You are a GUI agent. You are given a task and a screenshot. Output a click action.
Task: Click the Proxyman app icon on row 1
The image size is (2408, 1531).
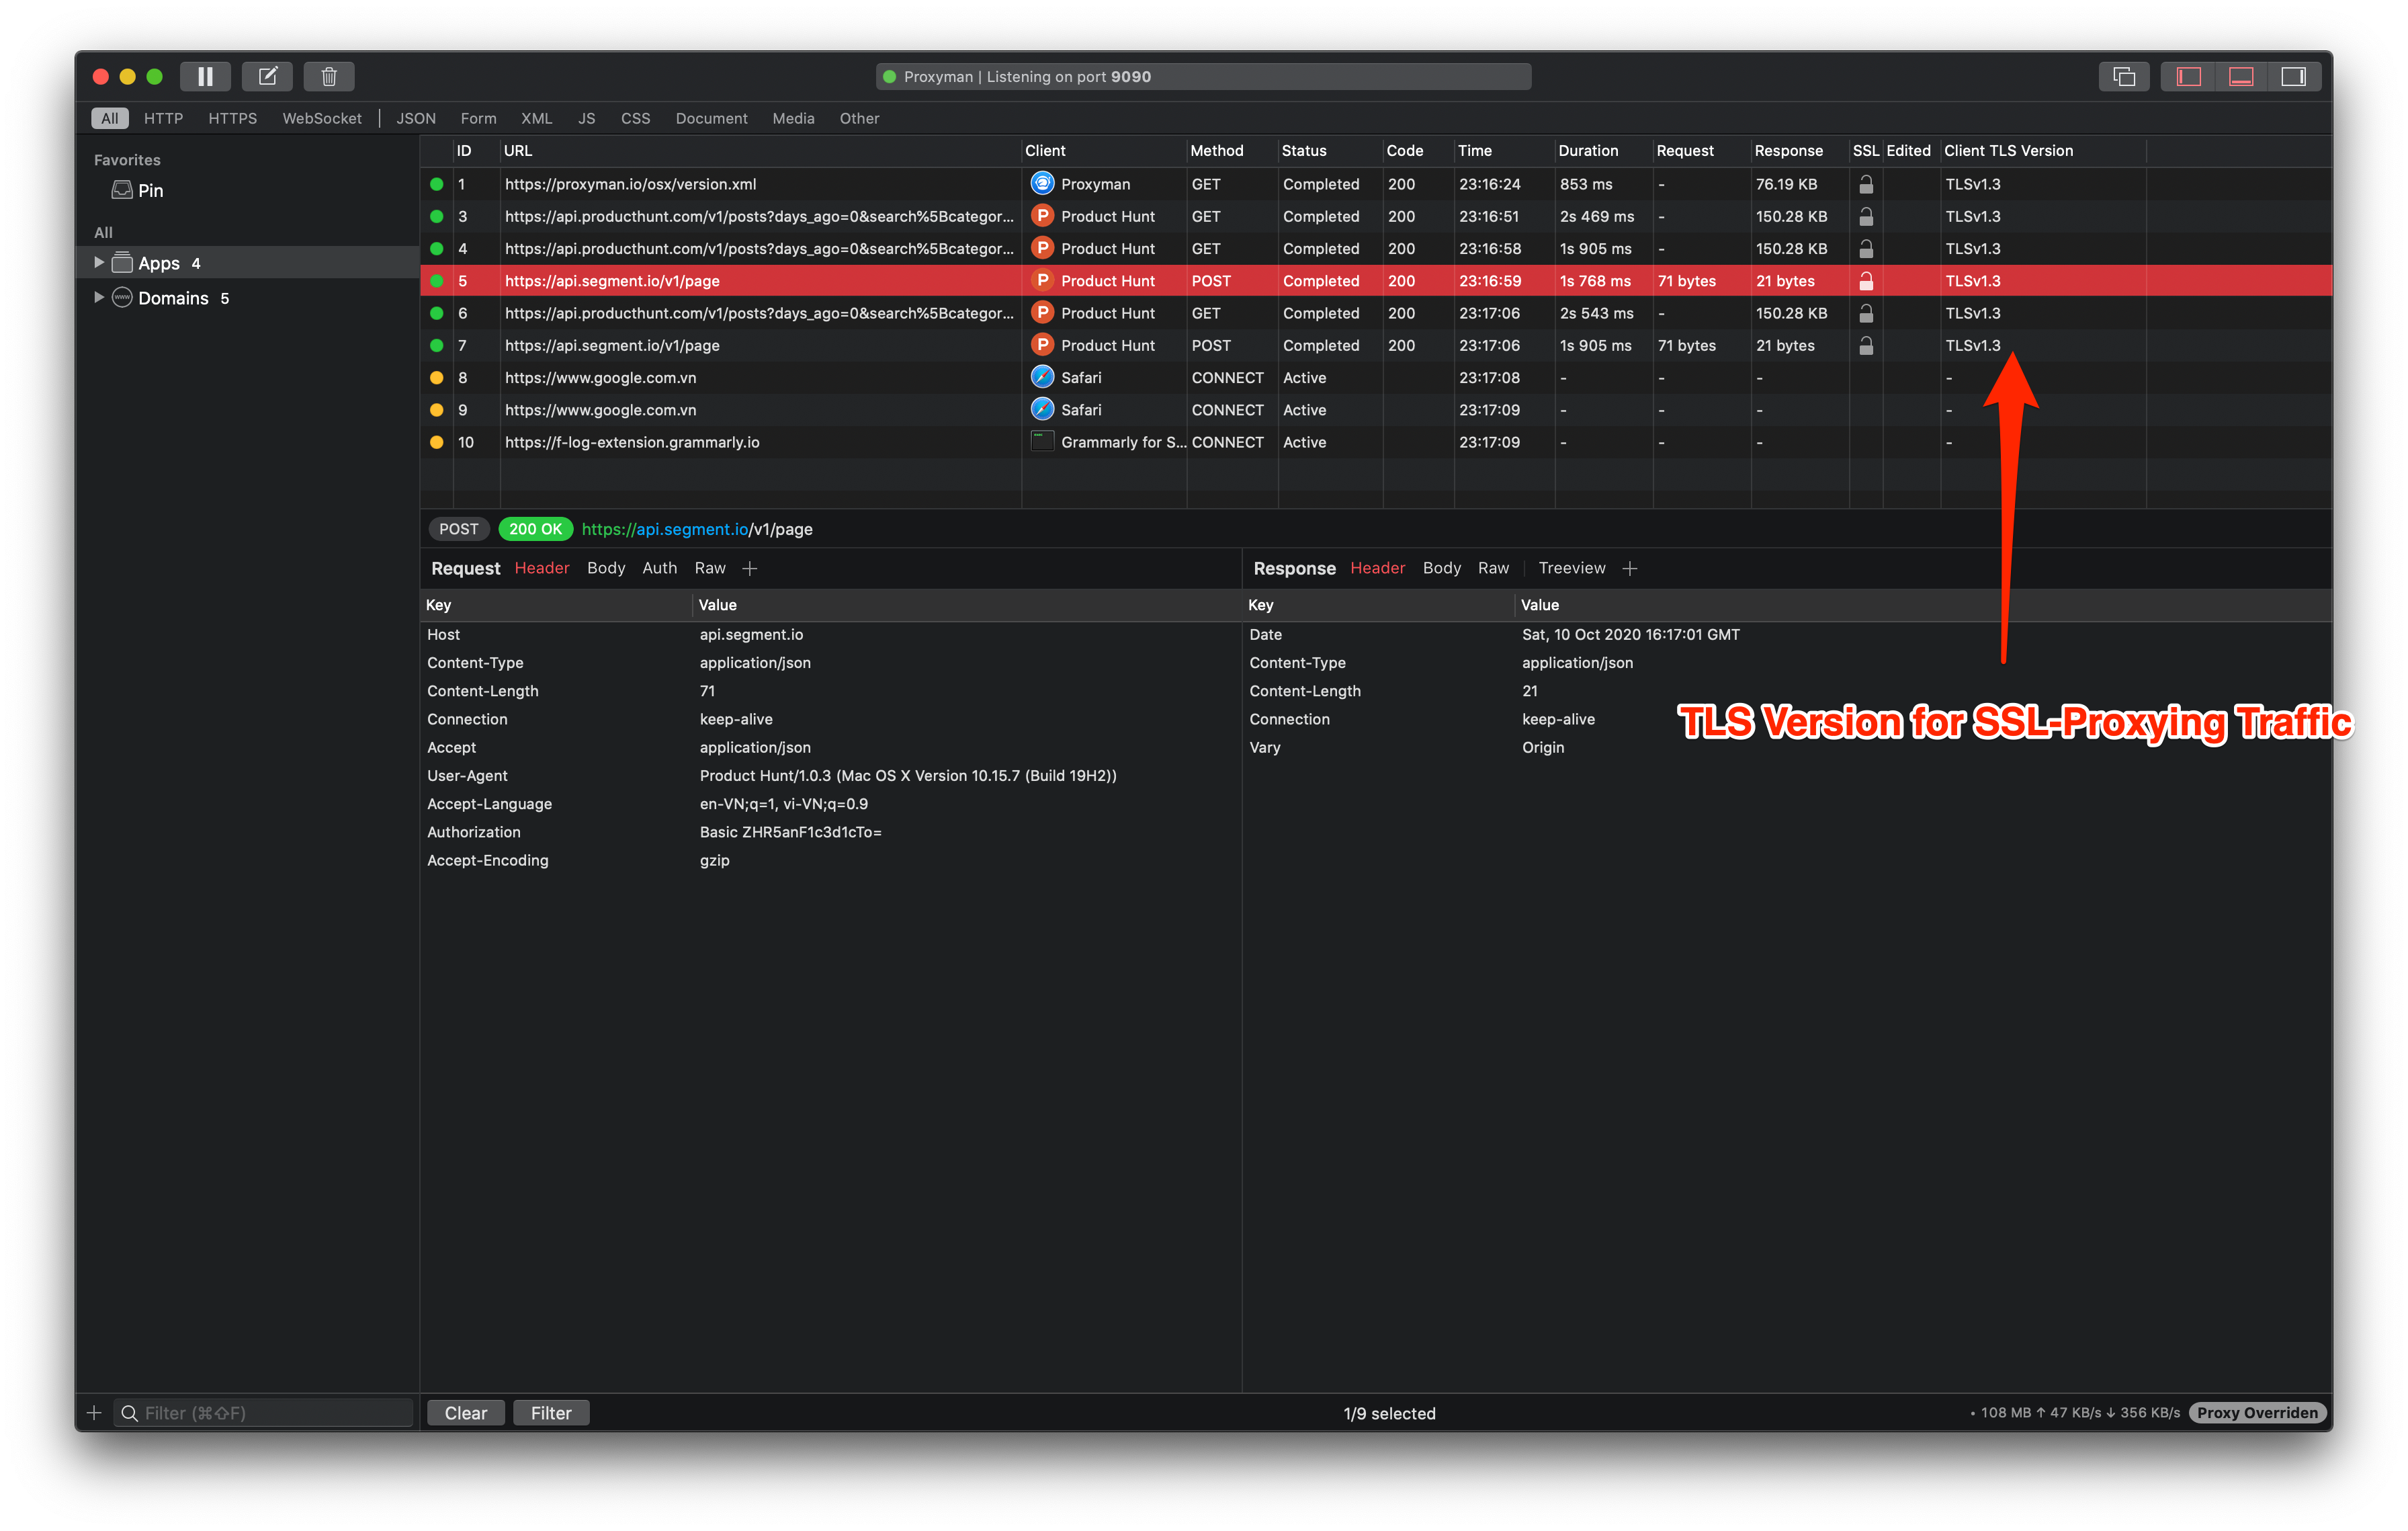coord(1042,184)
